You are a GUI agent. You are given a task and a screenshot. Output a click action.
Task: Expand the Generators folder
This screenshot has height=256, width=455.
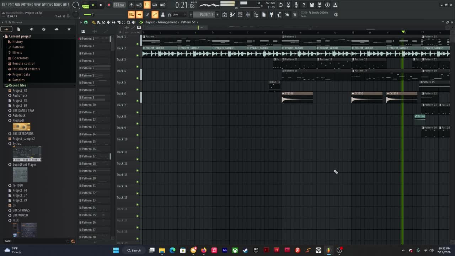point(20,58)
